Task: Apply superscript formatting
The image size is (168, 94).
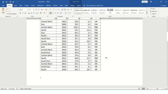Action: pyautogui.click(x=34, y=13)
